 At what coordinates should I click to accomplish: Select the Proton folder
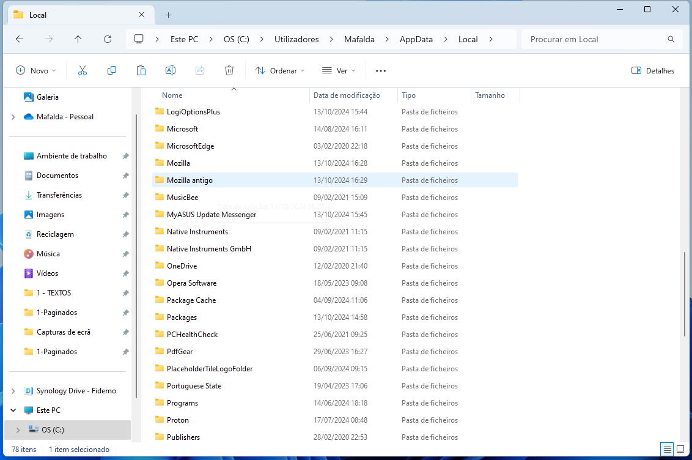pos(335,420)
